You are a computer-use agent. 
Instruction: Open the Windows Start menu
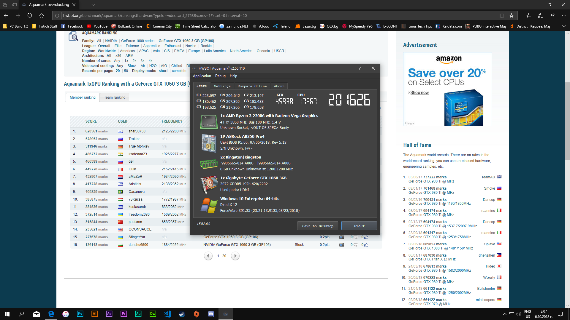click(x=7, y=314)
